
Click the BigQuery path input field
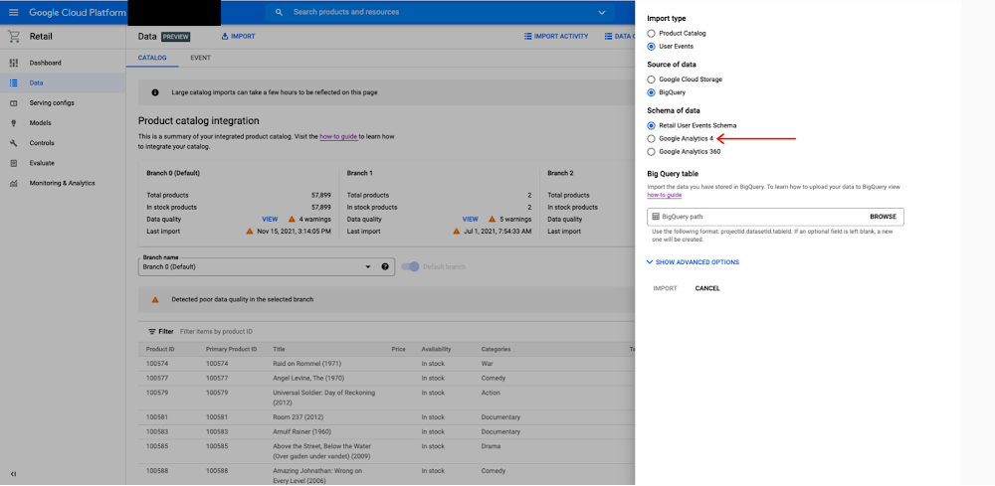tap(775, 217)
